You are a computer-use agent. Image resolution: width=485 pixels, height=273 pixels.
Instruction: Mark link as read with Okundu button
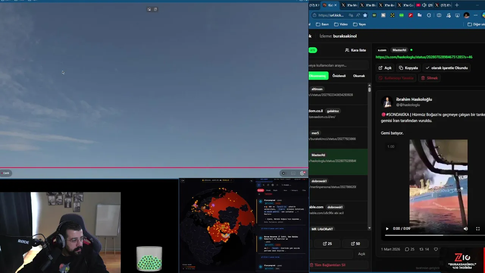[x=447, y=68]
